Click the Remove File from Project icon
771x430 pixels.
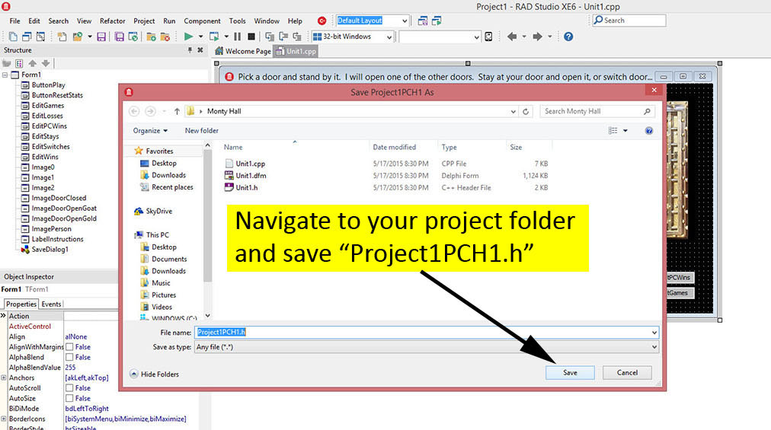pos(165,37)
